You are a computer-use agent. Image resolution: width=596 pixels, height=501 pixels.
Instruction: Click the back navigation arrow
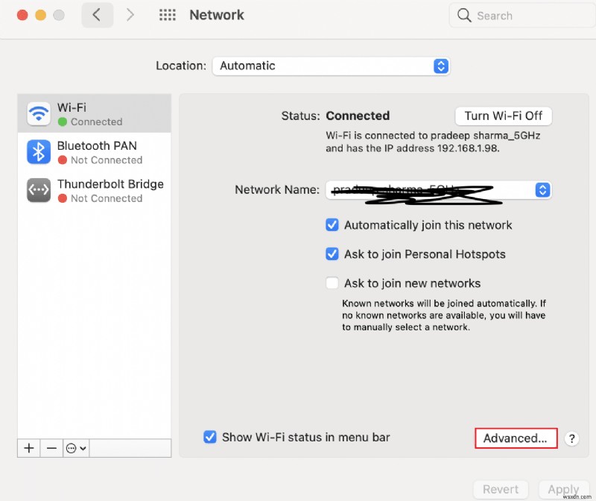click(98, 15)
